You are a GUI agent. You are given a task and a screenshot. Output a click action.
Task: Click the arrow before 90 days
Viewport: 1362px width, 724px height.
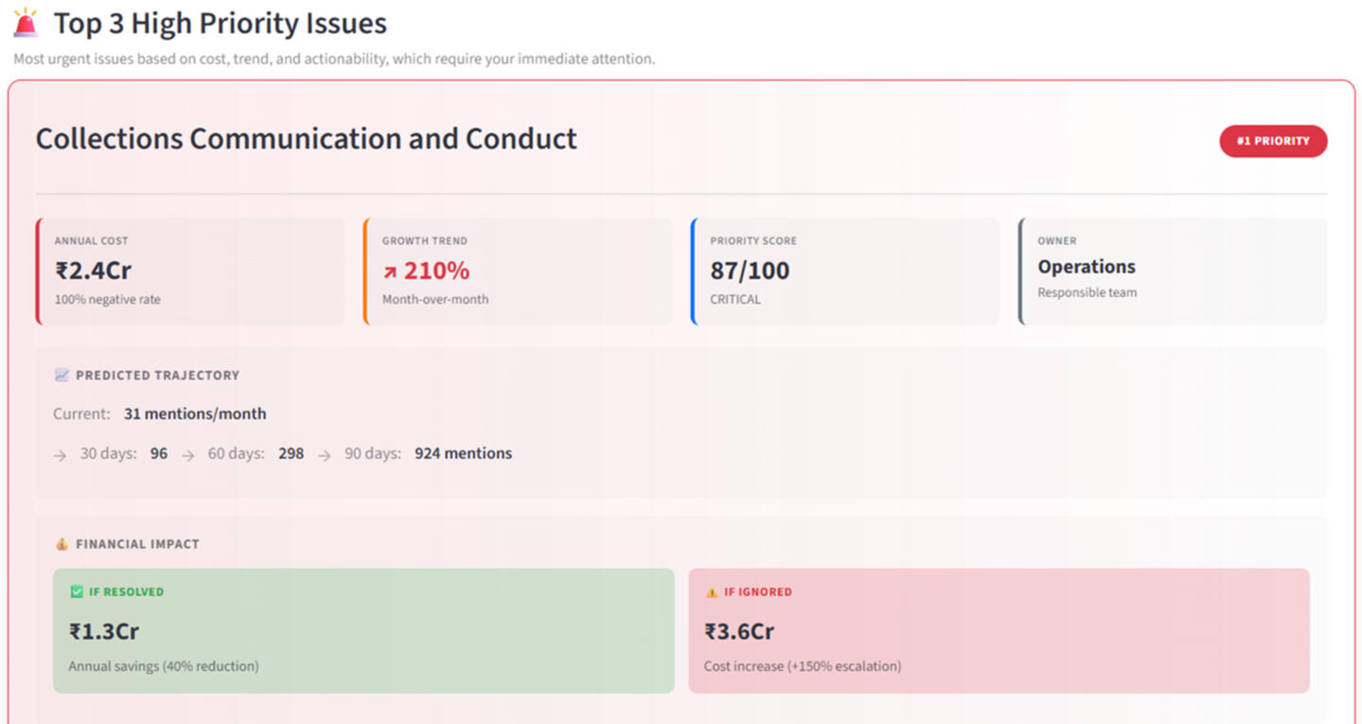pyautogui.click(x=325, y=455)
